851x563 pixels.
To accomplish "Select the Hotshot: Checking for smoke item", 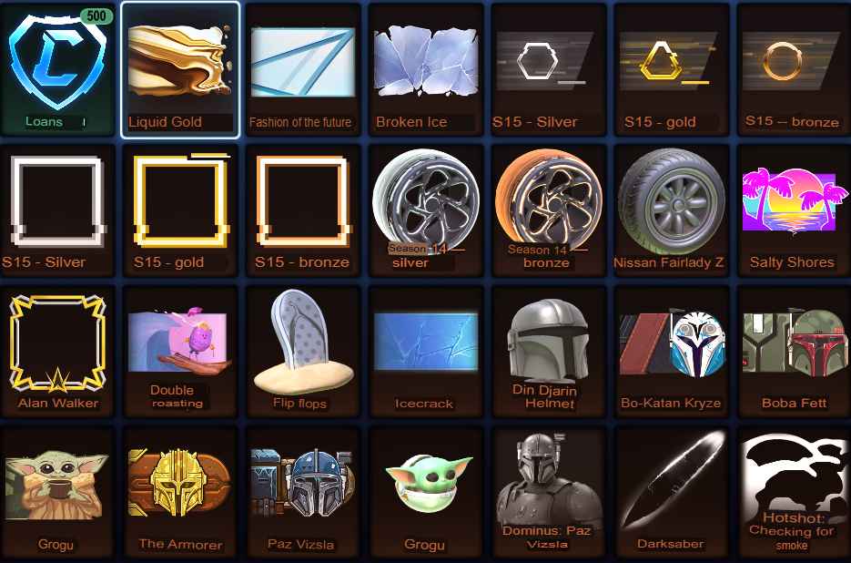I will pyautogui.click(x=794, y=492).
